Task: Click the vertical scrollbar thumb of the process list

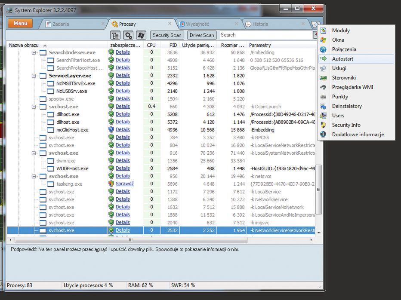Action: (x=319, y=190)
